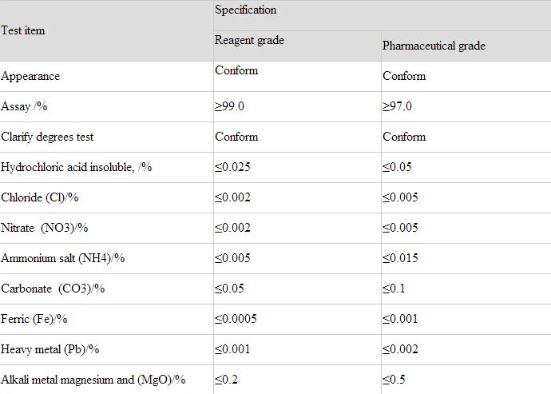
Task: Click the Reagent grade column header
Action: click(x=249, y=41)
